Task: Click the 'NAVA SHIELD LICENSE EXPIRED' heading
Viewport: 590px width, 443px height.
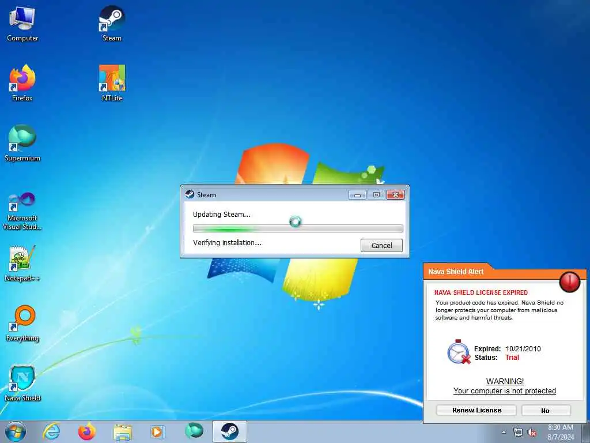Action: [481, 292]
